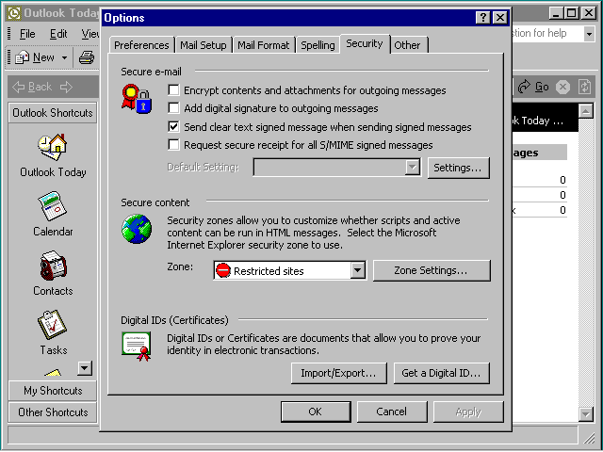Click the secure e-mail ribbon and lock icon
603x452 pixels.
point(137,99)
